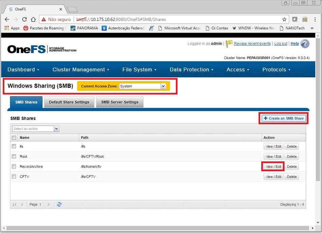
Task: Open the Oi Contas bookmark
Action: click(217, 28)
